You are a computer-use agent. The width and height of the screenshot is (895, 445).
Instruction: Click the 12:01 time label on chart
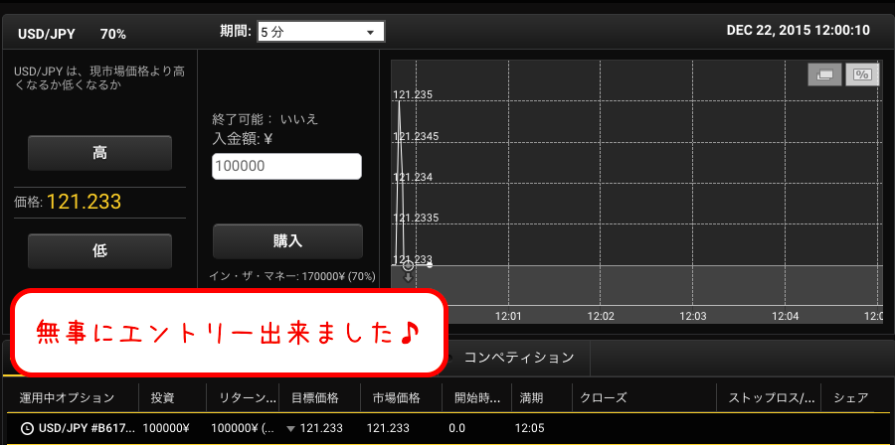pyautogui.click(x=508, y=316)
